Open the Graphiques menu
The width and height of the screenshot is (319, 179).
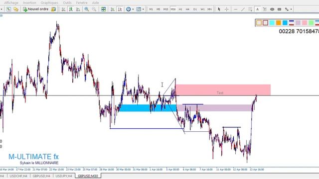49,2
